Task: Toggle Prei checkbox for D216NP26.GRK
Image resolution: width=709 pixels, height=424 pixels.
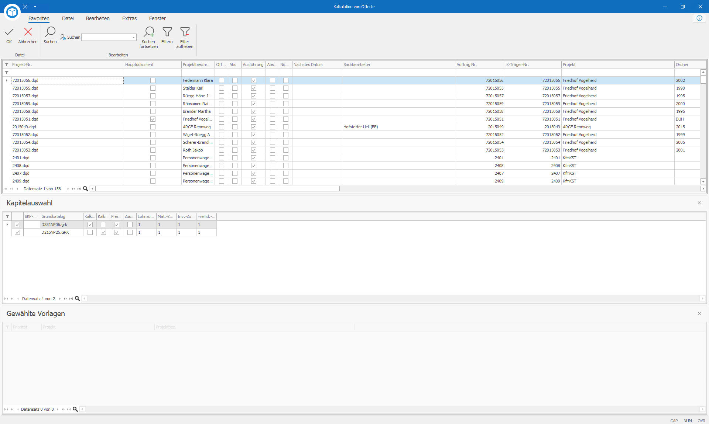Action: click(x=117, y=232)
